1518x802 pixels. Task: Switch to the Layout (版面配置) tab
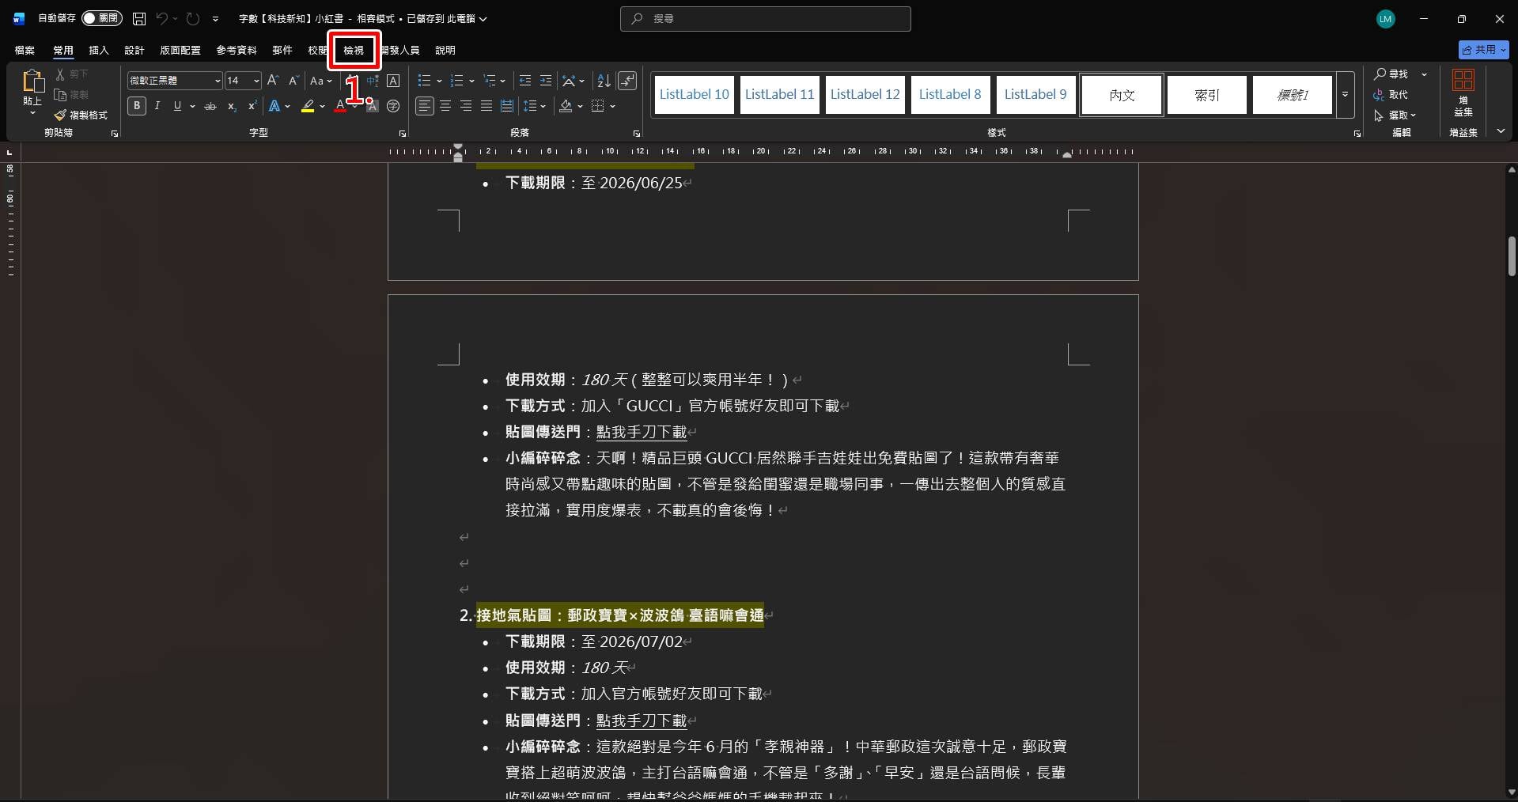pos(180,50)
